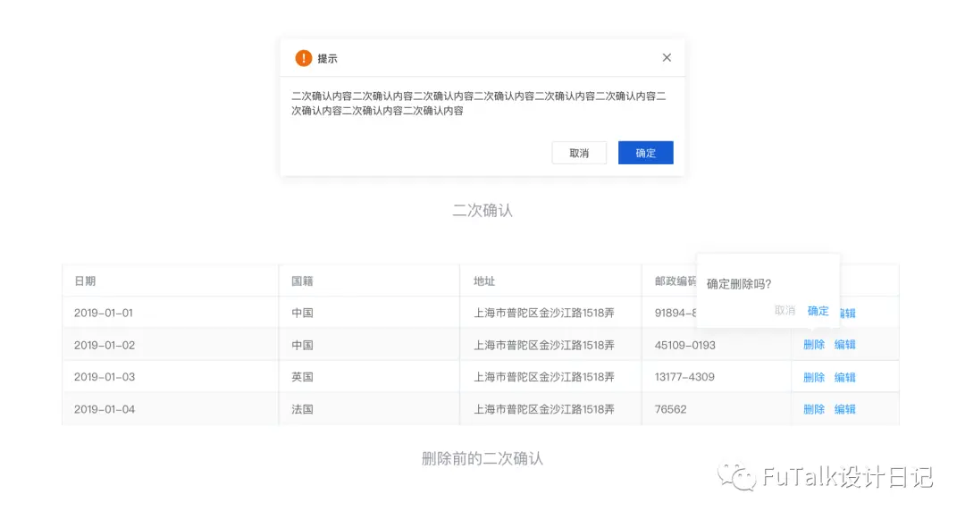Screen dimensions: 965x519
Task: Click postal code 76562
Action: 670,409
